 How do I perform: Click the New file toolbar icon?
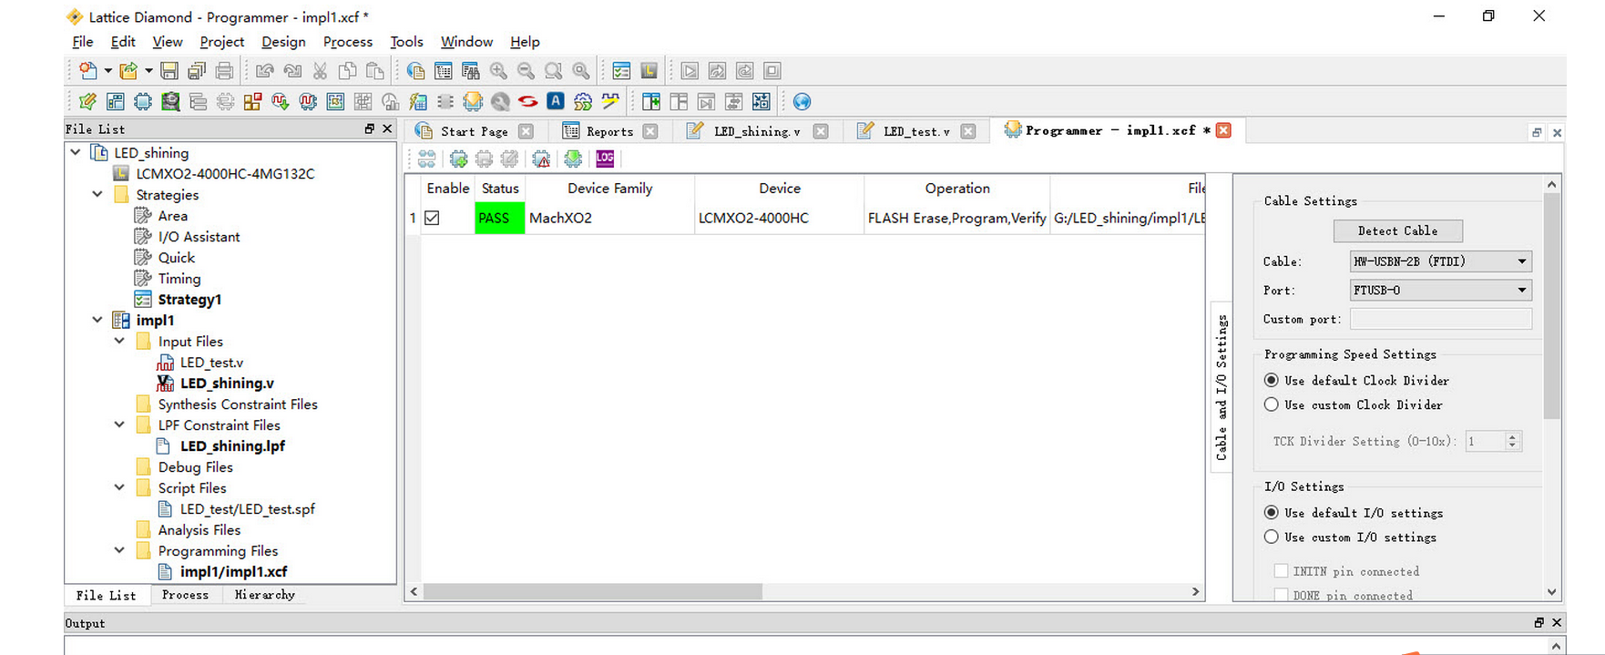point(87,70)
